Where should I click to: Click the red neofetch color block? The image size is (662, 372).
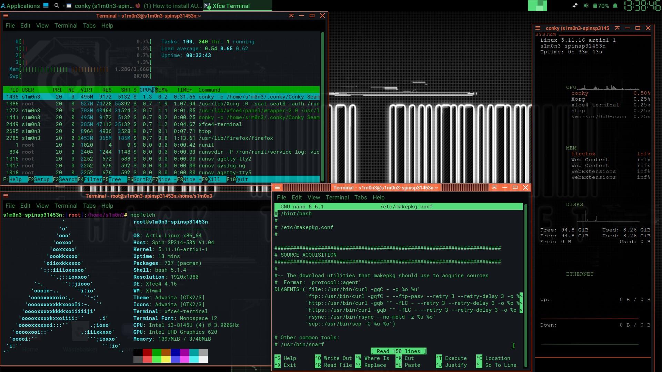(x=147, y=352)
